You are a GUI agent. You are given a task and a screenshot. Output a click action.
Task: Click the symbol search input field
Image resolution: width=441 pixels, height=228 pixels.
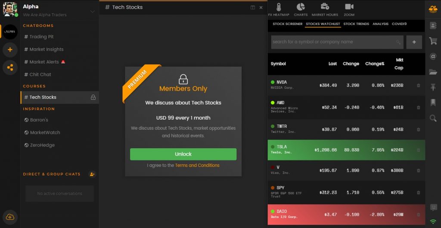[337, 42]
